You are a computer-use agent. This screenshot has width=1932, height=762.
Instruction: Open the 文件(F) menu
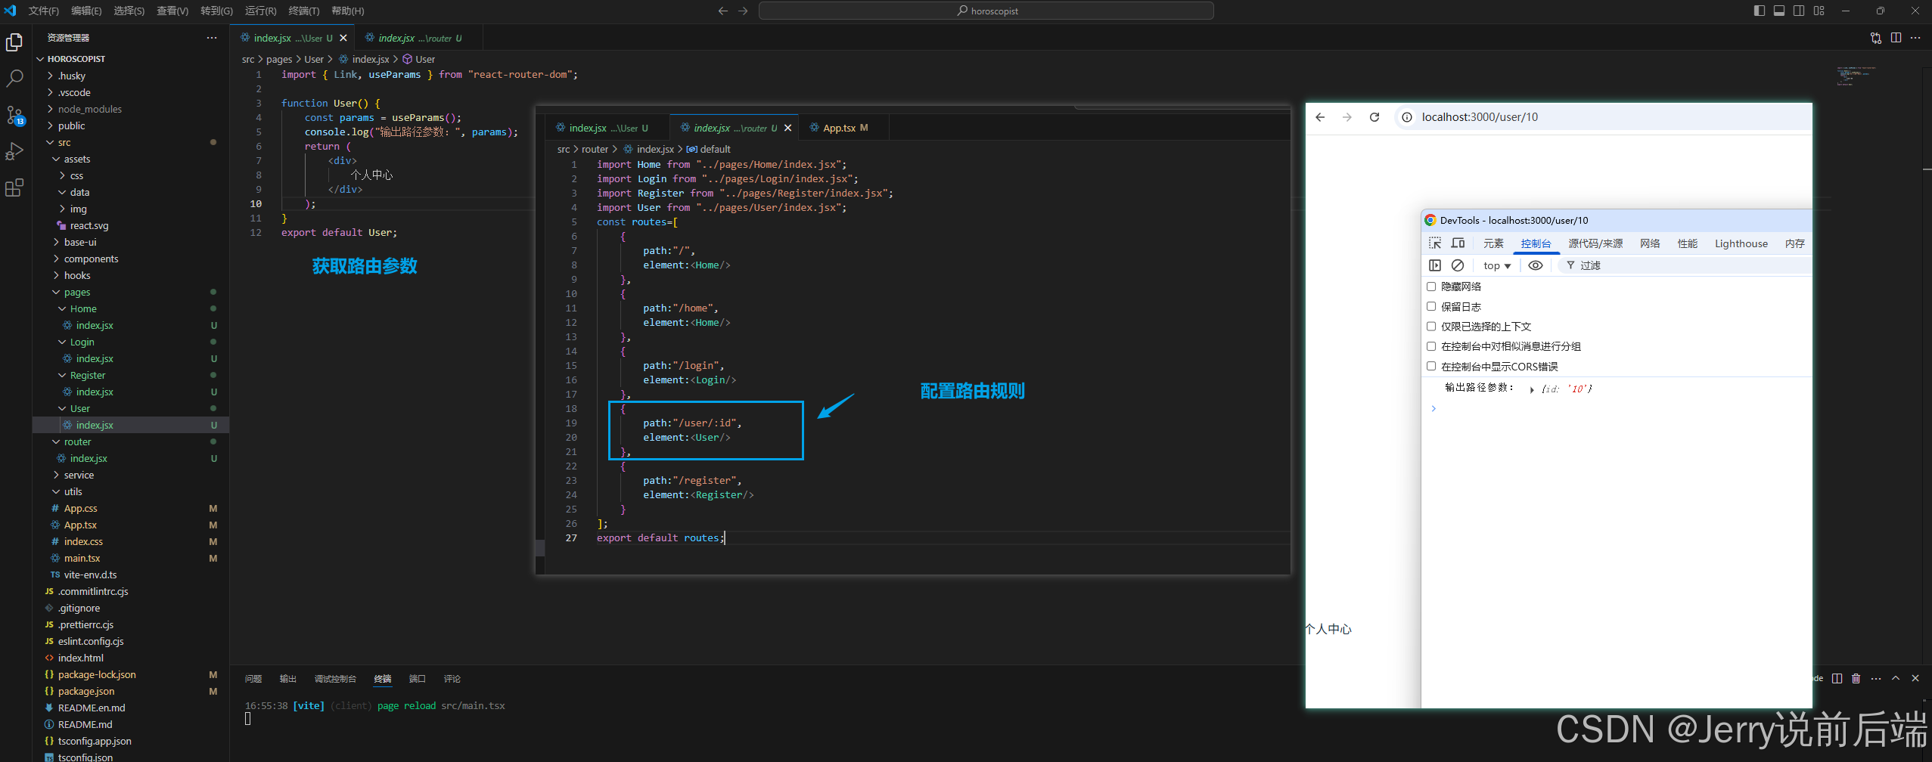43,11
